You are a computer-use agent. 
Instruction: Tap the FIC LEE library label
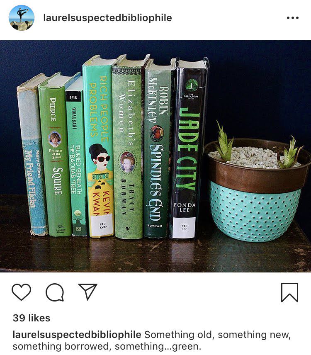(184, 228)
